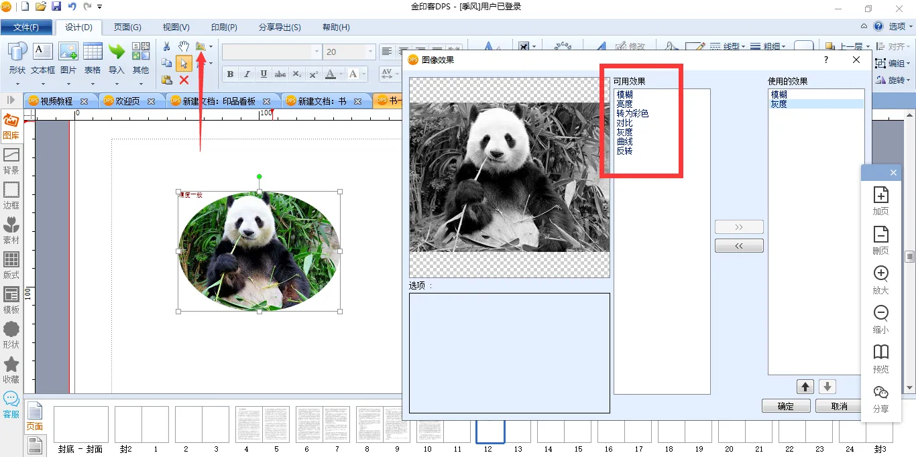The height and width of the screenshot is (457, 916).
Task: Toggle bold text formatting
Action: tap(230, 74)
